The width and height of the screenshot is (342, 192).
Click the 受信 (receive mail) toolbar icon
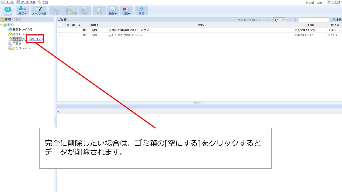click(x=22, y=11)
